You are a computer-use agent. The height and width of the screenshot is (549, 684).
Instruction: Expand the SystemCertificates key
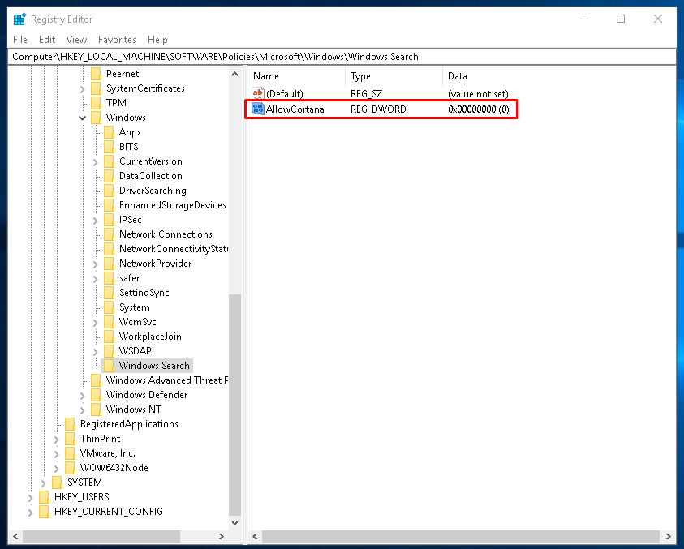point(83,89)
